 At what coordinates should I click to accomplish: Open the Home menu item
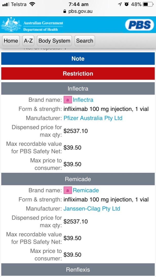(x=11, y=41)
